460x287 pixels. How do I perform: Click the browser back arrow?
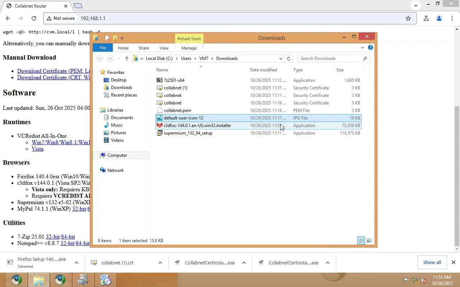click(x=8, y=18)
